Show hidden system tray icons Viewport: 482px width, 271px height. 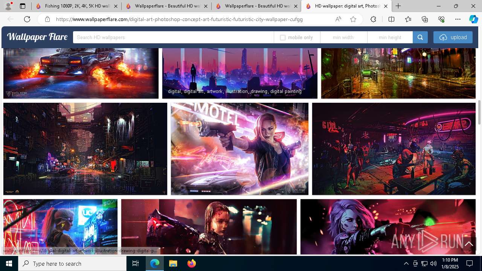tap(406, 263)
